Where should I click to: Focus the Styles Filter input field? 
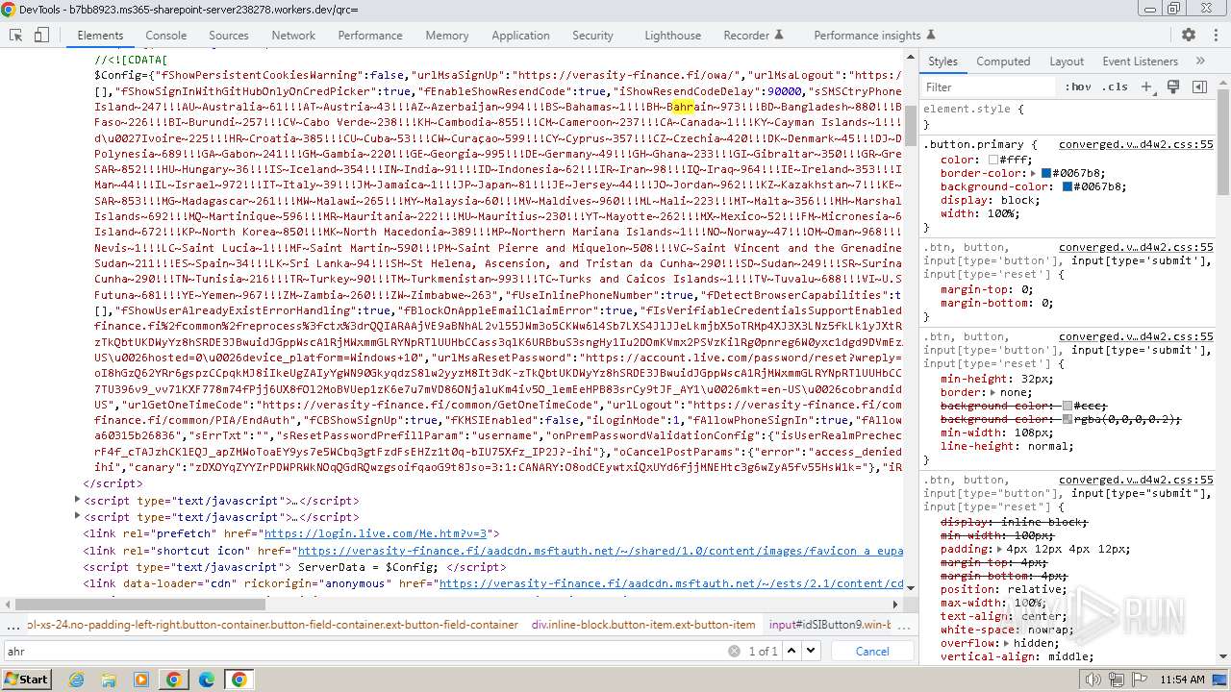[989, 86]
